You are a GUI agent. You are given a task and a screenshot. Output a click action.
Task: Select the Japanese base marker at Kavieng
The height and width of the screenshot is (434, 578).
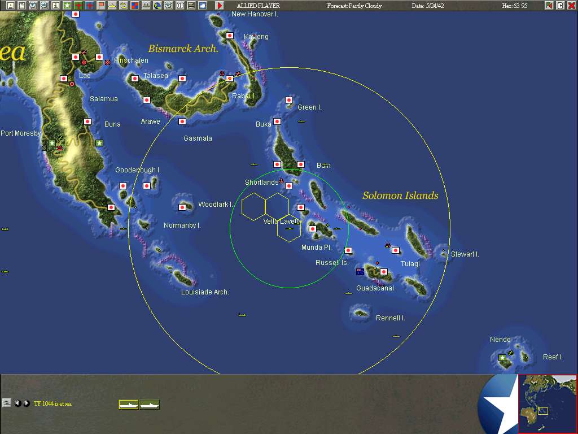click(x=230, y=36)
